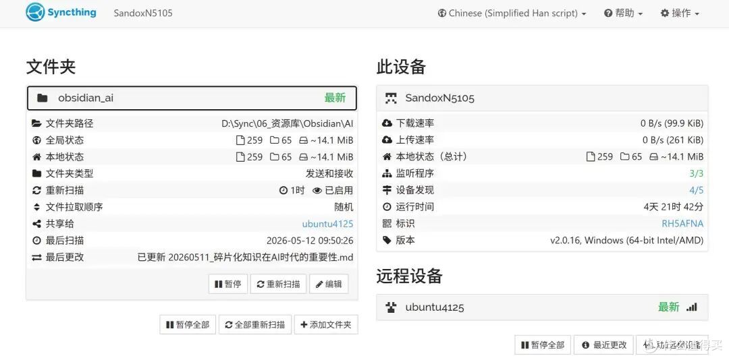Pause all folders with 暂停全部
The height and width of the screenshot is (360, 729).
pos(188,325)
